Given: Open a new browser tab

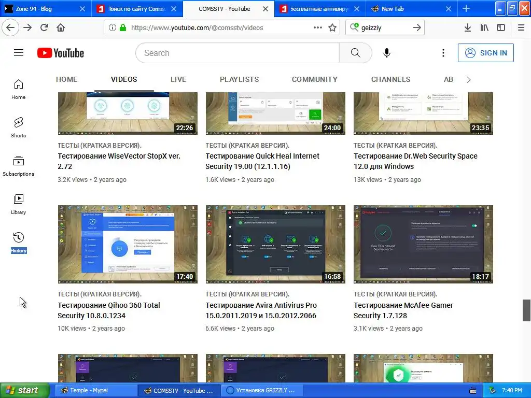Looking at the screenshot, I should click(x=466, y=8).
